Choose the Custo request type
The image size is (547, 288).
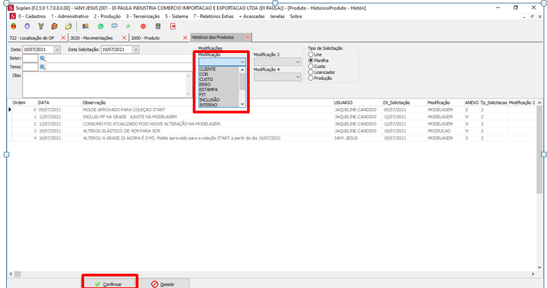pyautogui.click(x=312, y=66)
